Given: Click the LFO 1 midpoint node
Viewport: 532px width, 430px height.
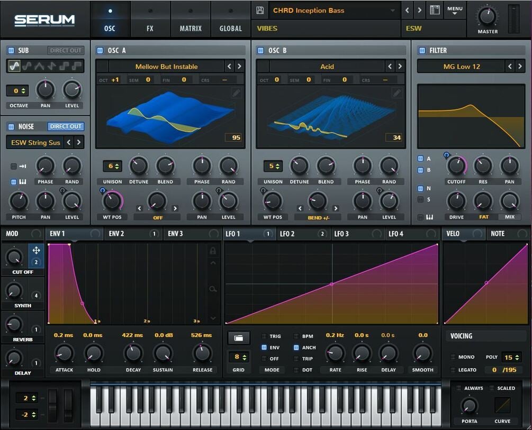Looking at the screenshot, I should coord(332,284).
